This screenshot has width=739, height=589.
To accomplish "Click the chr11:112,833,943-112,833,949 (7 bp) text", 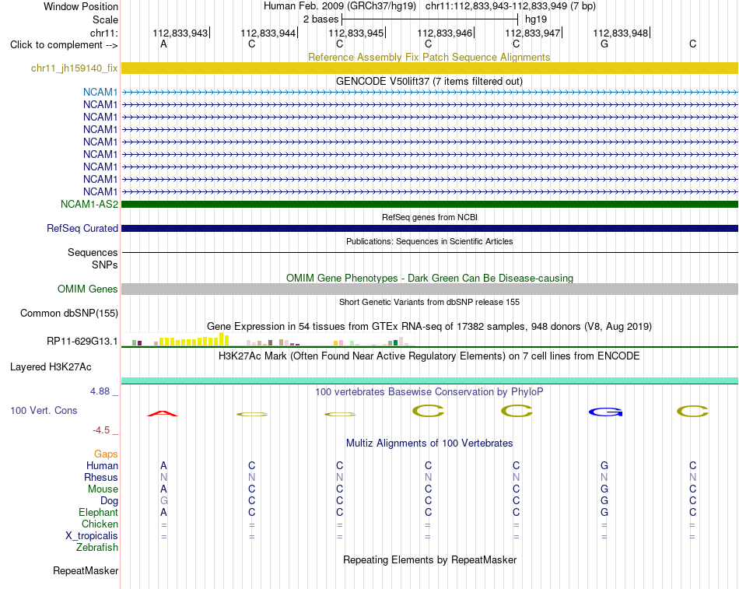I will click(510, 6).
